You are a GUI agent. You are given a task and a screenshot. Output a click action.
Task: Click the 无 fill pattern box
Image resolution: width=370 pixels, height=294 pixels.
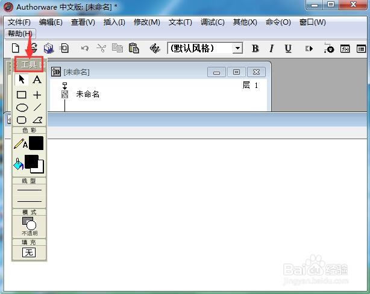tap(29, 252)
